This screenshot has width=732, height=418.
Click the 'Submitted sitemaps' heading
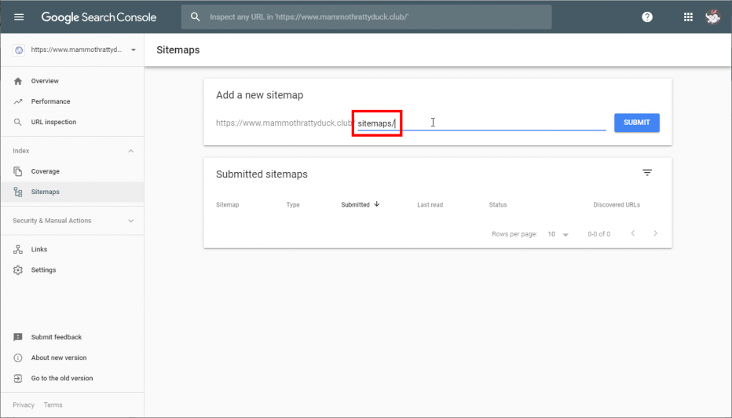(262, 174)
